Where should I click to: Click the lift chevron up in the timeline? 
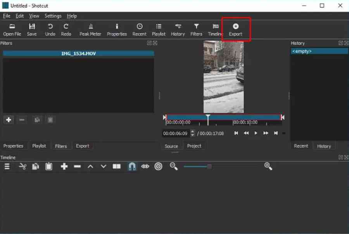[x=90, y=166]
